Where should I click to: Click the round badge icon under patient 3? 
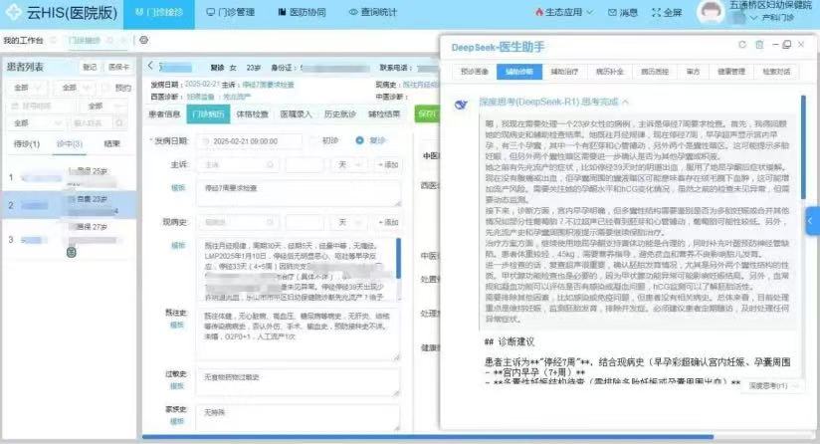coord(72,252)
